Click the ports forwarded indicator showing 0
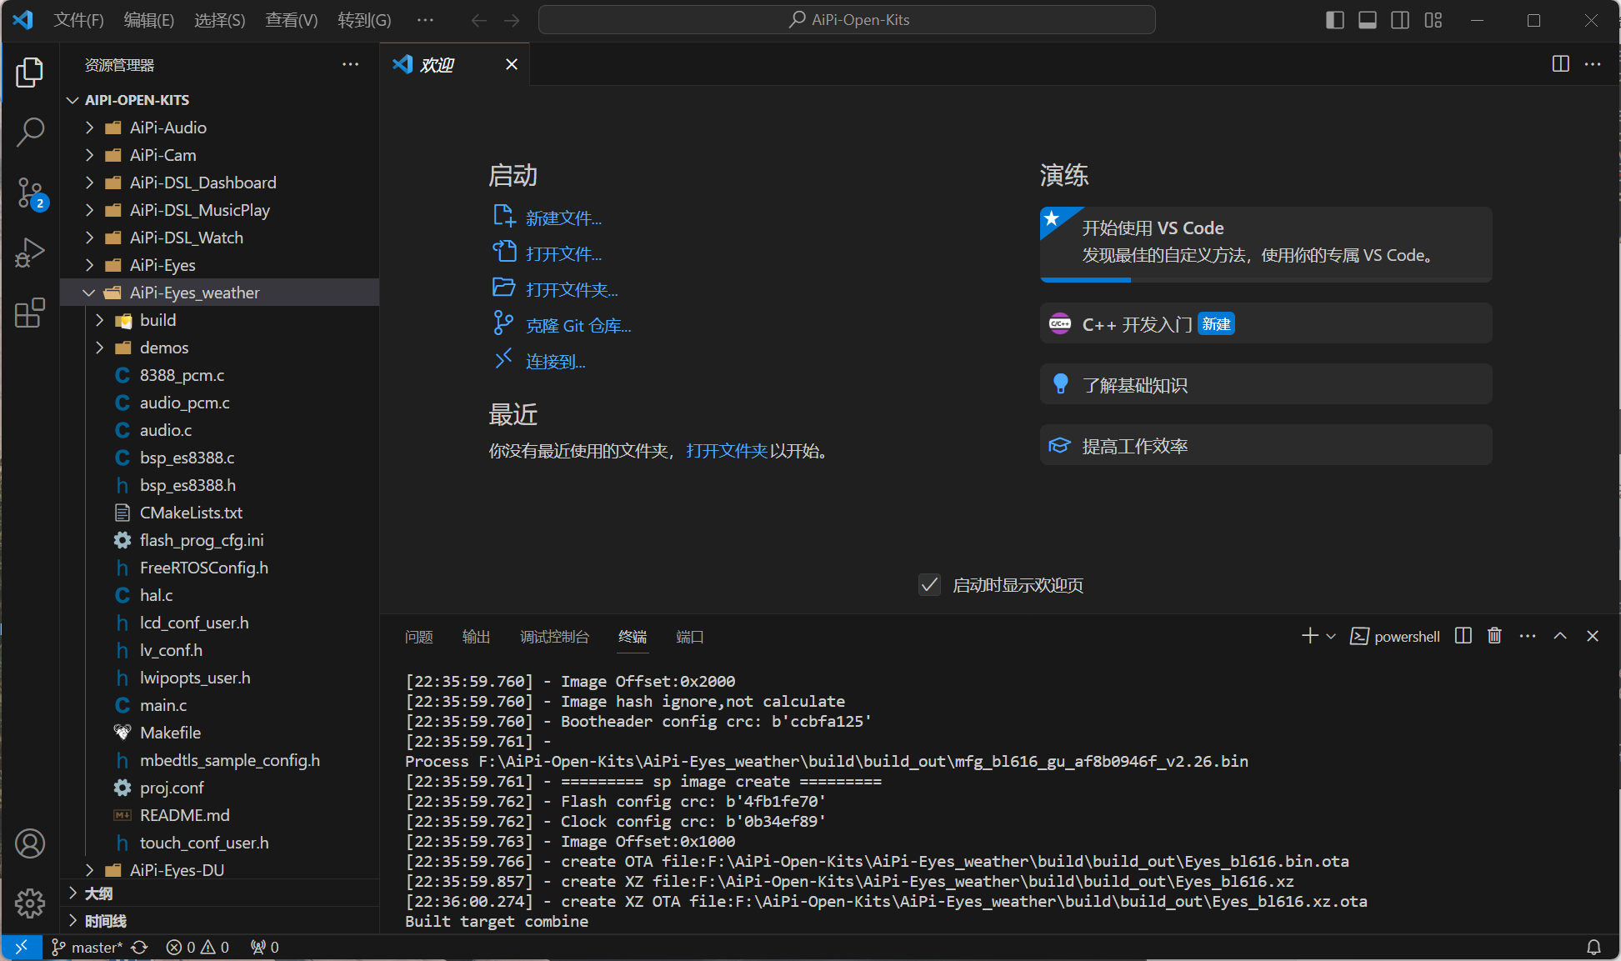Viewport: 1621px width, 961px height. (265, 947)
